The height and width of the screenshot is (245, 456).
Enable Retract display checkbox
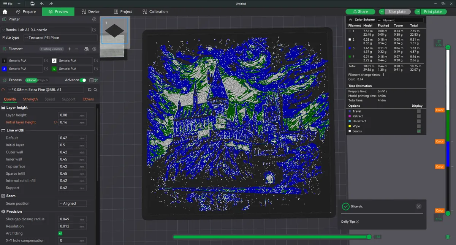coord(419,116)
